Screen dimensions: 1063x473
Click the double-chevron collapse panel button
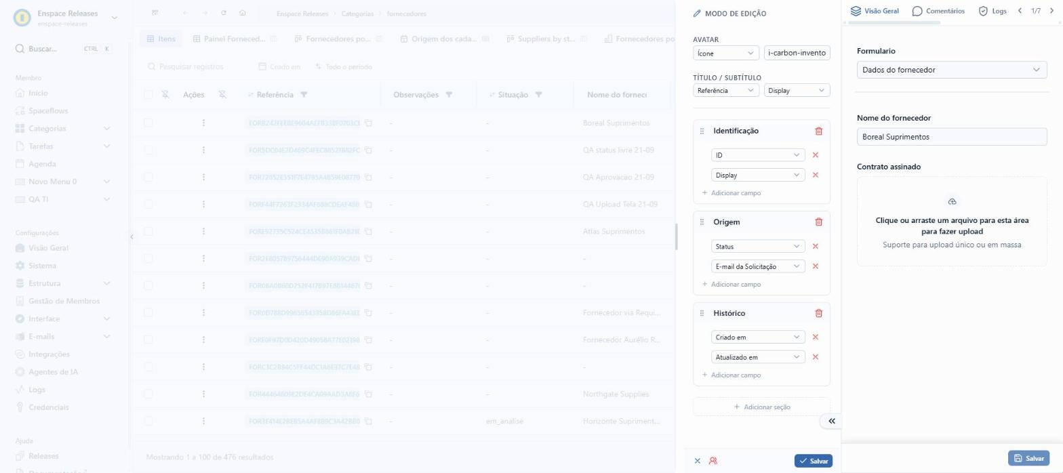pos(832,421)
